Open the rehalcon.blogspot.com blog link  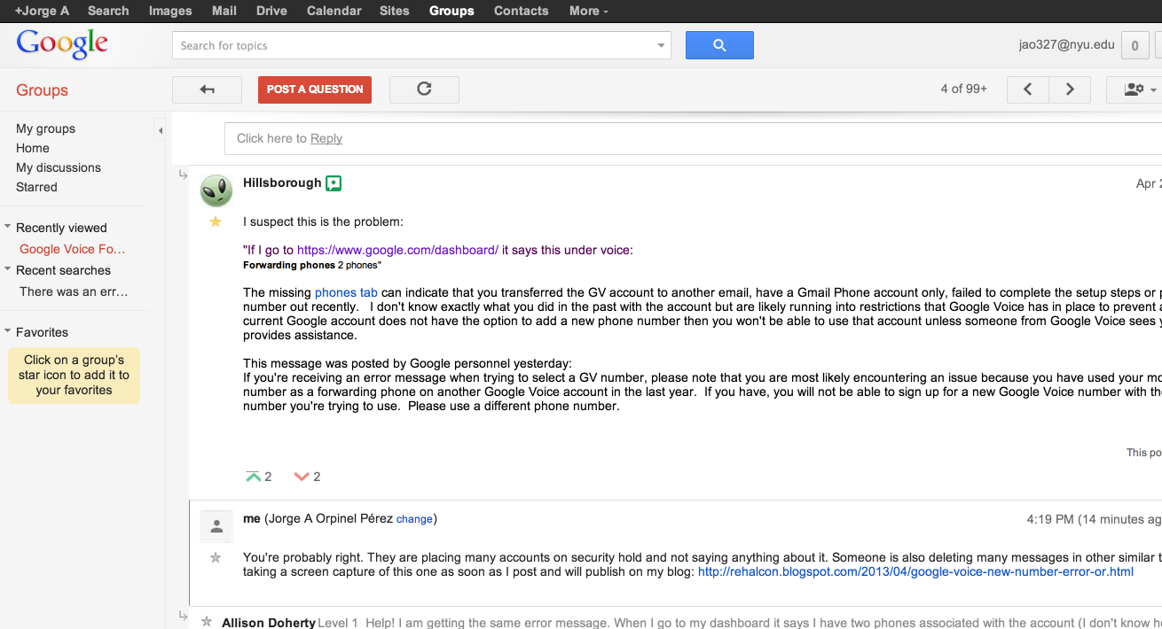(915, 571)
